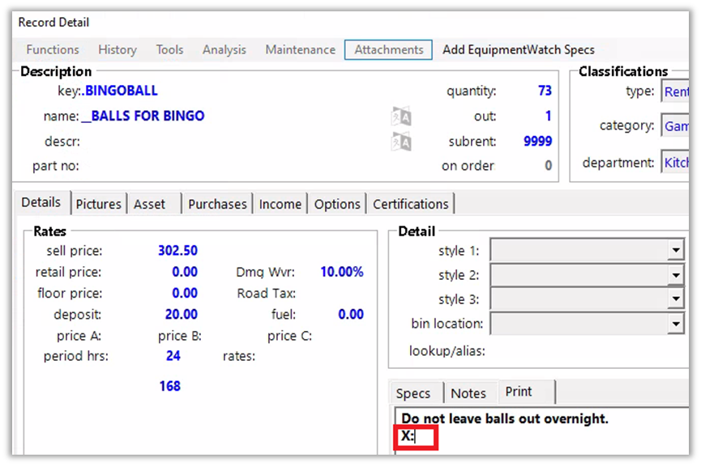Click the sell price value 302.50
The width and height of the screenshot is (701, 466).
(177, 251)
